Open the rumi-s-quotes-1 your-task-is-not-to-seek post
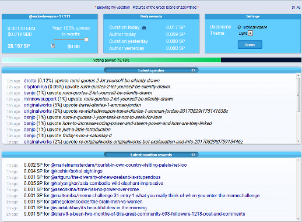Screen dimensions: 302x222 112,117
